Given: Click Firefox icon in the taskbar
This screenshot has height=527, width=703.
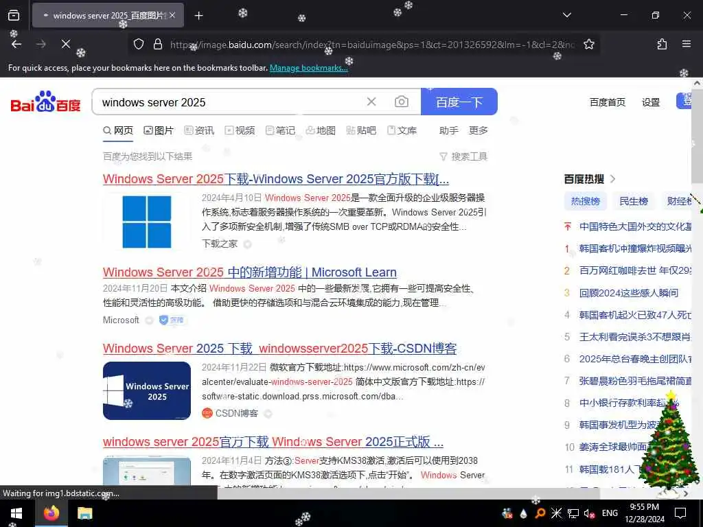Looking at the screenshot, I should point(51,513).
